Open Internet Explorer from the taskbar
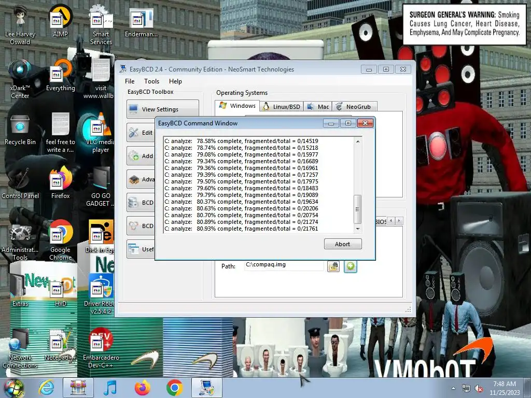The image size is (531, 398). pyautogui.click(x=46, y=388)
